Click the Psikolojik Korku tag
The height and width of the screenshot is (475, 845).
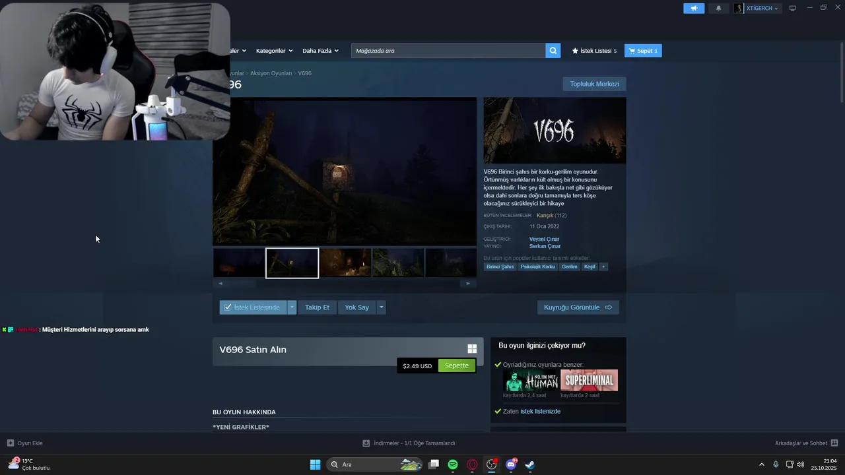point(537,267)
